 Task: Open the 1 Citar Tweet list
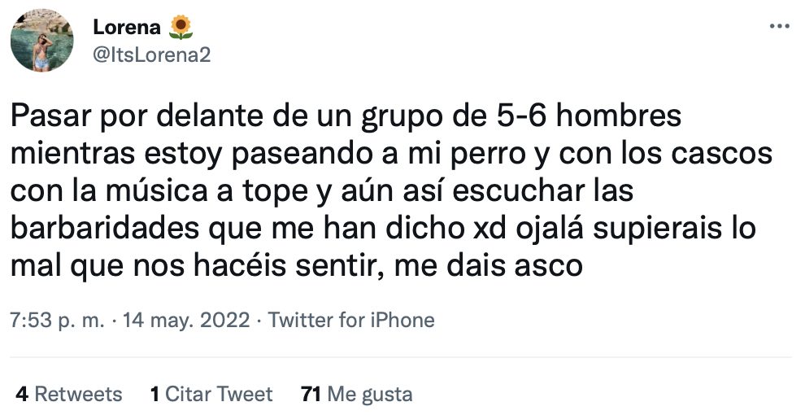(x=211, y=395)
